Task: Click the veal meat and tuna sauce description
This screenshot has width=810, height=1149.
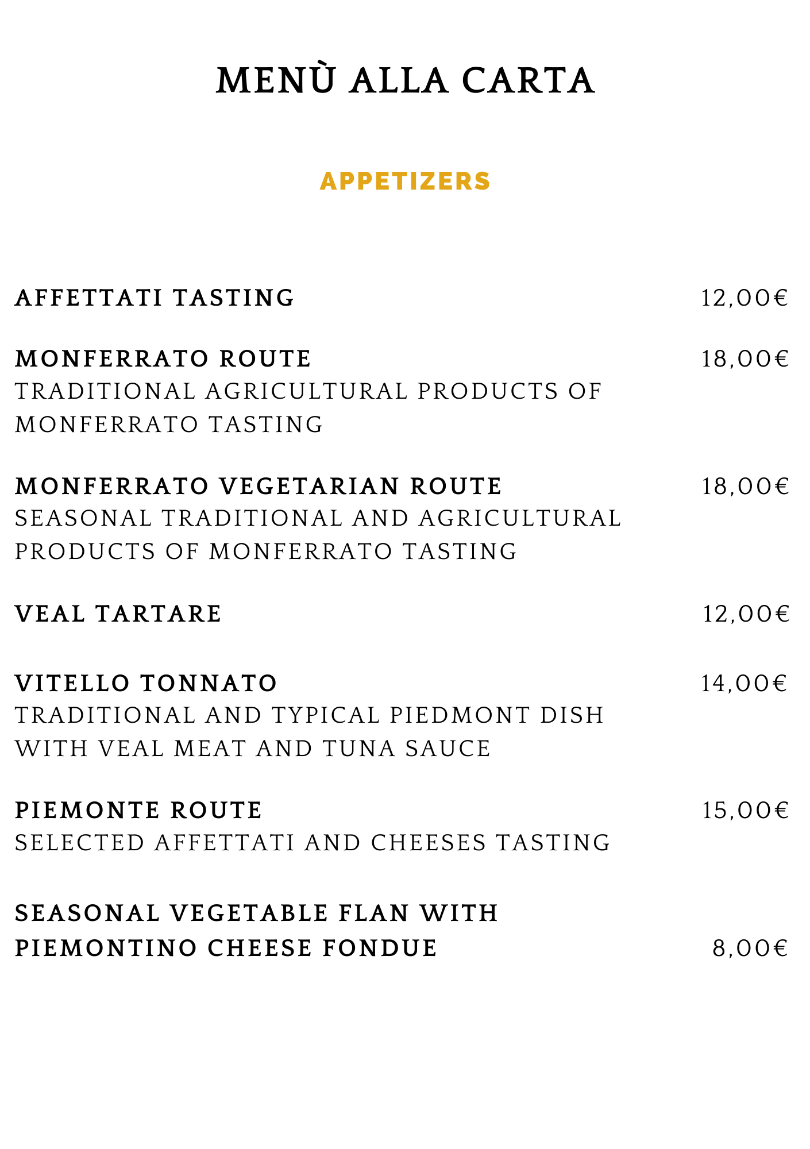Action: click(x=309, y=732)
